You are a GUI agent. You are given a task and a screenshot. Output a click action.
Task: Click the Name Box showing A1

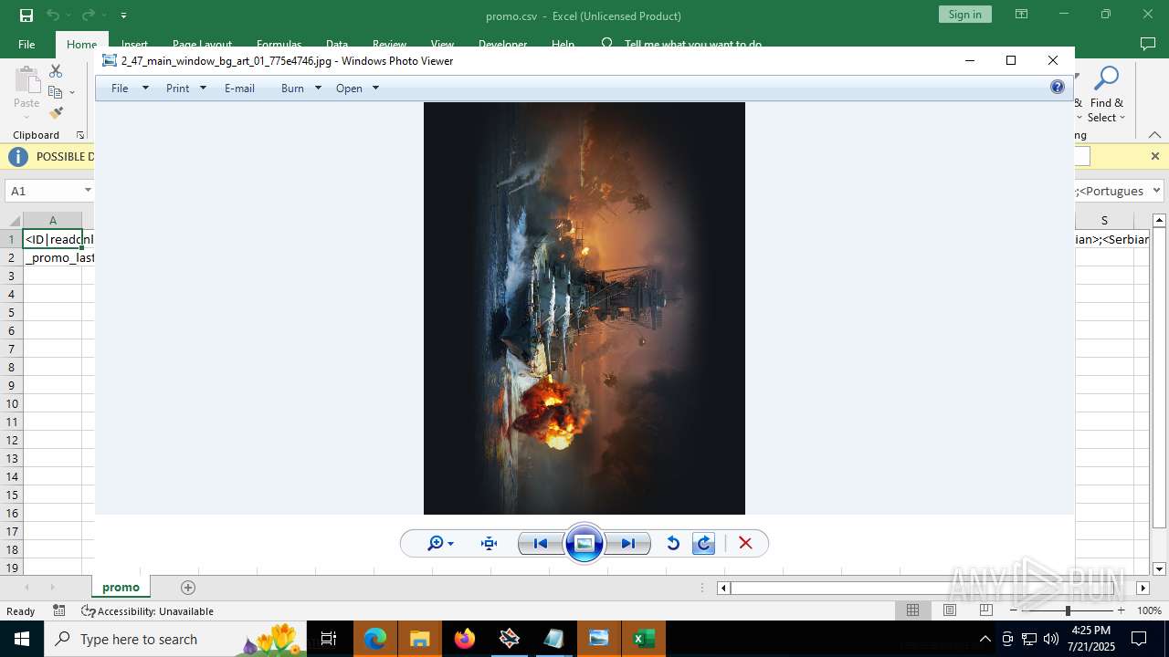click(44, 191)
